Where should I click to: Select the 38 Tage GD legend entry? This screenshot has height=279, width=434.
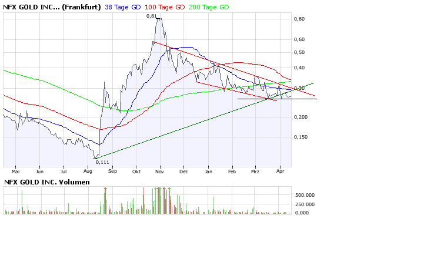click(123, 7)
